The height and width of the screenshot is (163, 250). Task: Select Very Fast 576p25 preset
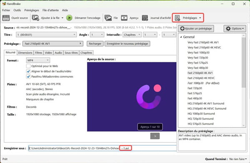pos(197,63)
